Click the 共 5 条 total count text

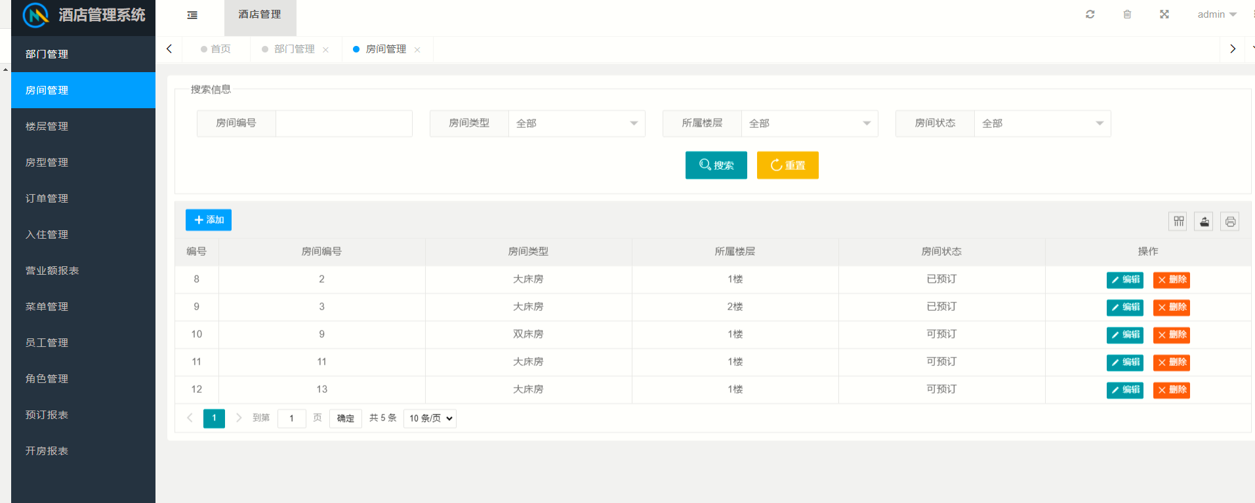[382, 418]
